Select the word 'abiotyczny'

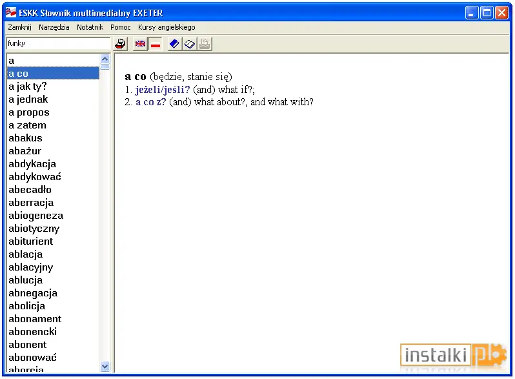point(53,228)
